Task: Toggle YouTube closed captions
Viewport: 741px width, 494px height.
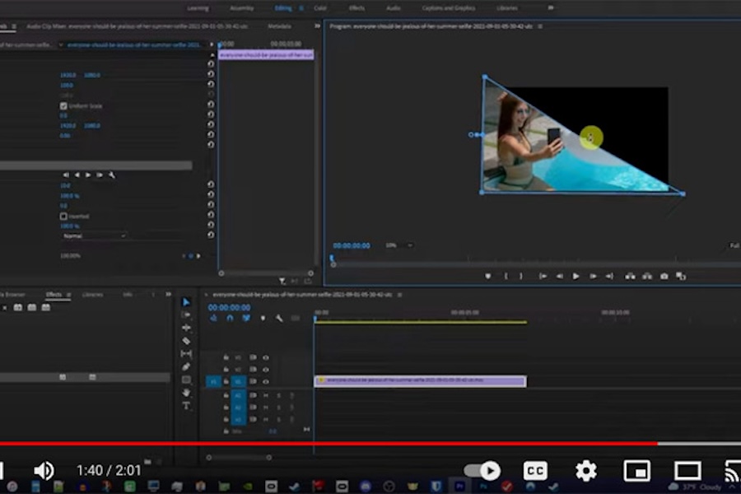Action: click(x=535, y=470)
